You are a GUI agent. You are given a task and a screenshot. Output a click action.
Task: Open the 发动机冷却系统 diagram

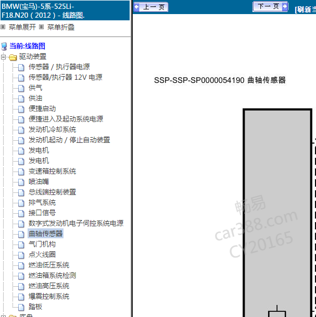[52, 129]
